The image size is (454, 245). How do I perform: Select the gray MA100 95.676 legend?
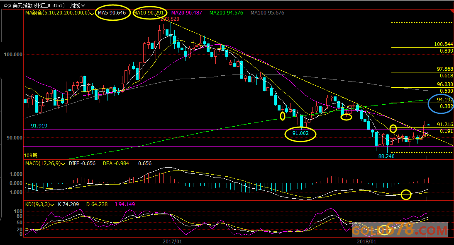pos(267,13)
